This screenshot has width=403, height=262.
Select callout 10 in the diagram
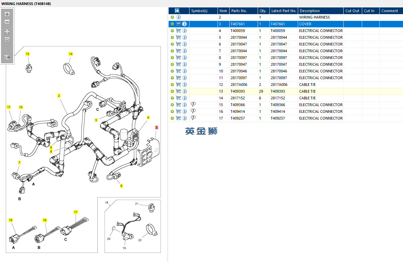[21, 107]
